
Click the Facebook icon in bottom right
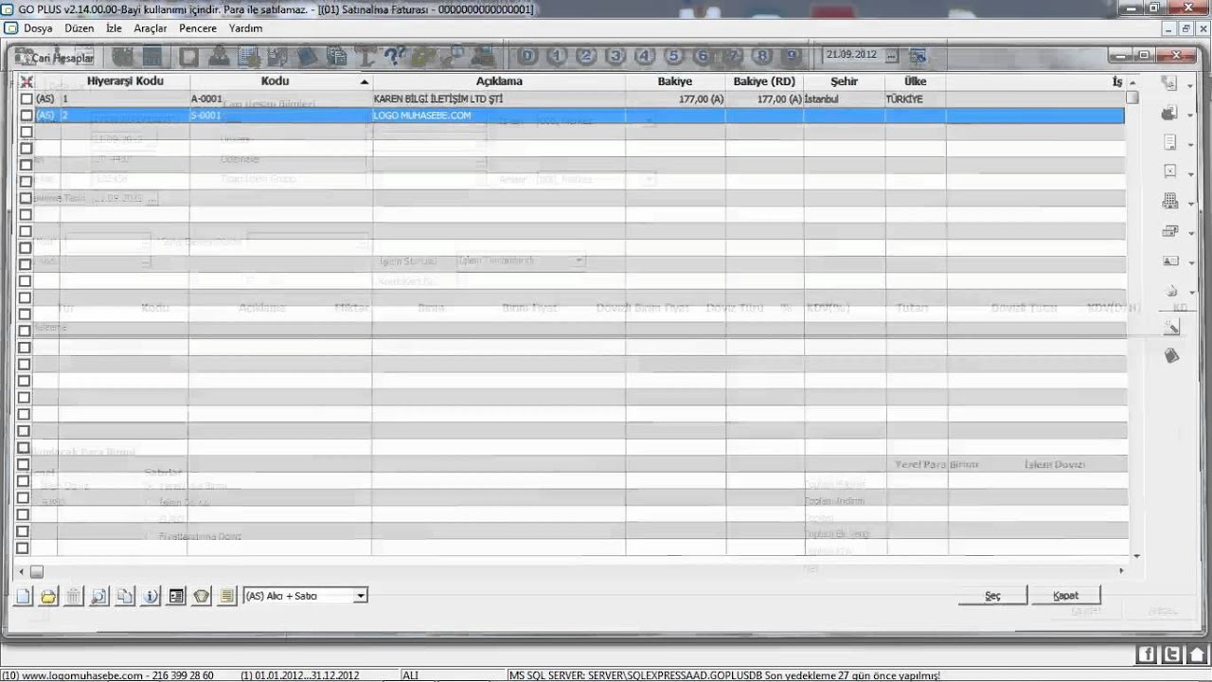(1147, 654)
